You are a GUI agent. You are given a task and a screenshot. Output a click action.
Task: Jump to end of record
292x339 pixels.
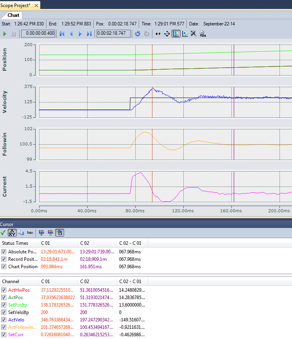89,34
